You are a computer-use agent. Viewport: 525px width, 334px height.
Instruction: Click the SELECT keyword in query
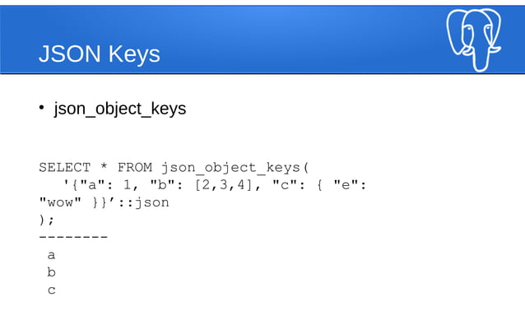(65, 167)
